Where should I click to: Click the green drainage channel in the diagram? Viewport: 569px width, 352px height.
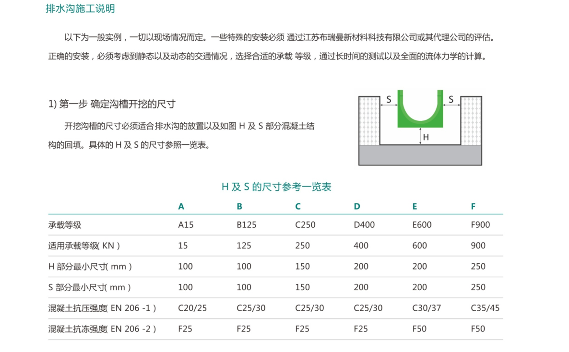[420, 109]
